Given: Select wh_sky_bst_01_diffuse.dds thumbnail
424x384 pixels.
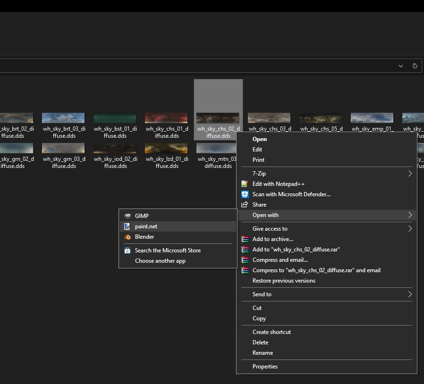Looking at the screenshot, I should [115, 118].
